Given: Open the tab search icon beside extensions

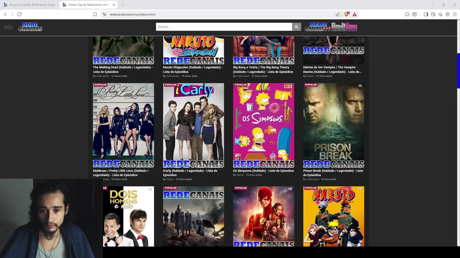Looking at the screenshot, I should [x=414, y=14].
